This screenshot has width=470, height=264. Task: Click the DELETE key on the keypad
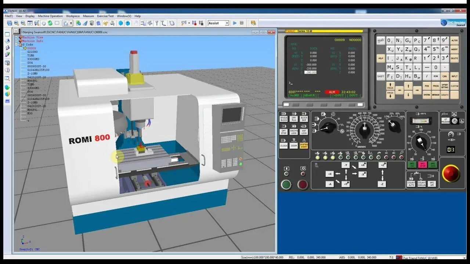(454, 58)
